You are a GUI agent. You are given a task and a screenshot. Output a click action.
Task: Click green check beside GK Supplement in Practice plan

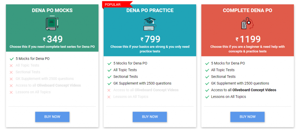[x=109, y=84]
